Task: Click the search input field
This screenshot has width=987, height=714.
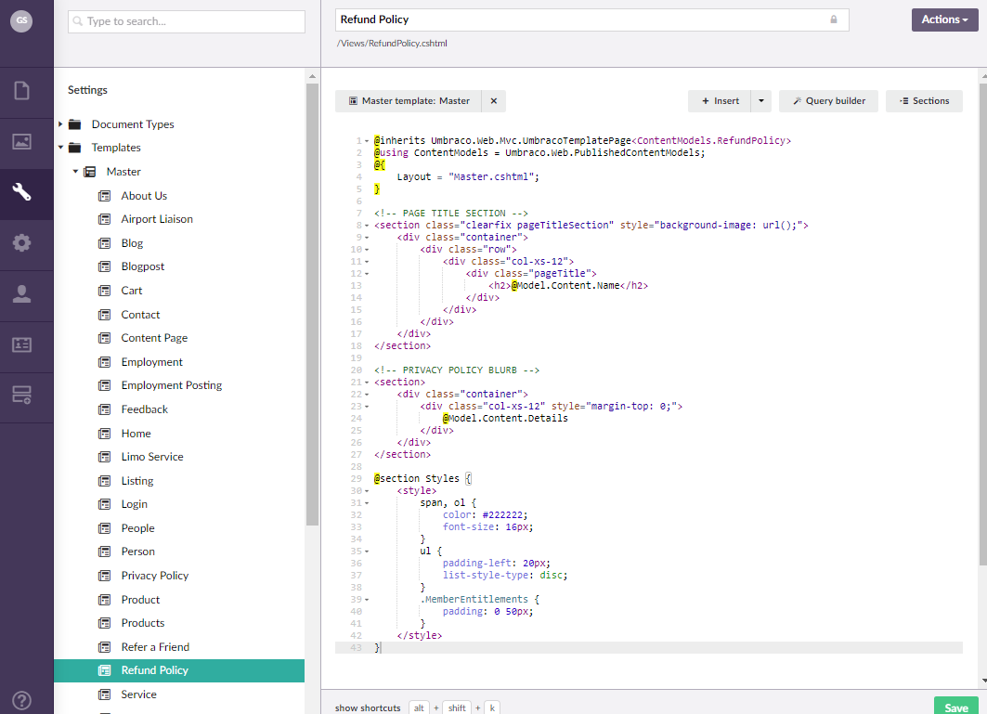Action: point(187,21)
